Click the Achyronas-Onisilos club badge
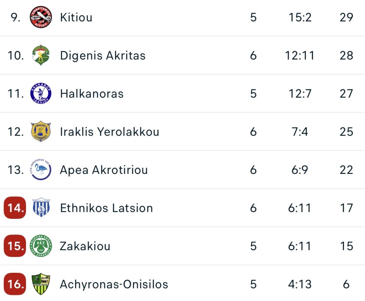365x301 pixels. pyautogui.click(x=41, y=284)
